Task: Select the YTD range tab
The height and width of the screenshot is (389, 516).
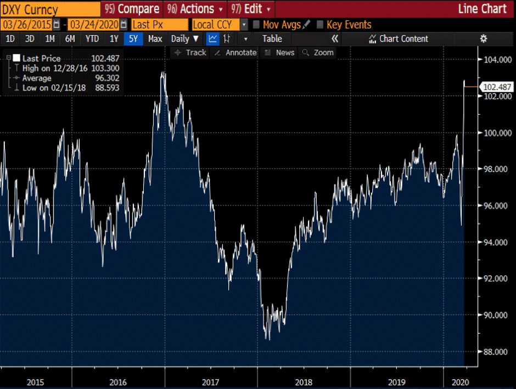Action: (x=92, y=39)
